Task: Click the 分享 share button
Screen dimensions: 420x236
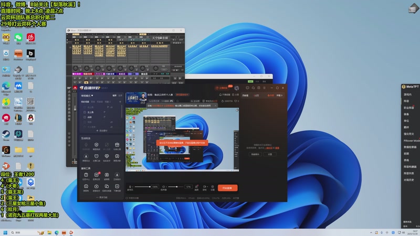Action: coord(235,95)
